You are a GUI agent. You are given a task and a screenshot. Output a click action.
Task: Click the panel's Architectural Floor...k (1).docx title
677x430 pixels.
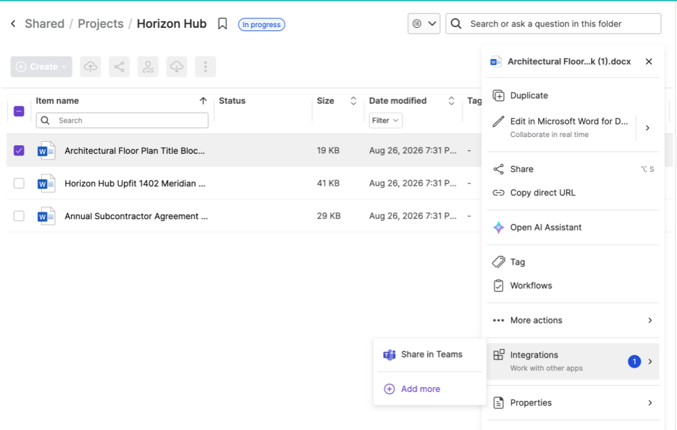[x=569, y=61]
